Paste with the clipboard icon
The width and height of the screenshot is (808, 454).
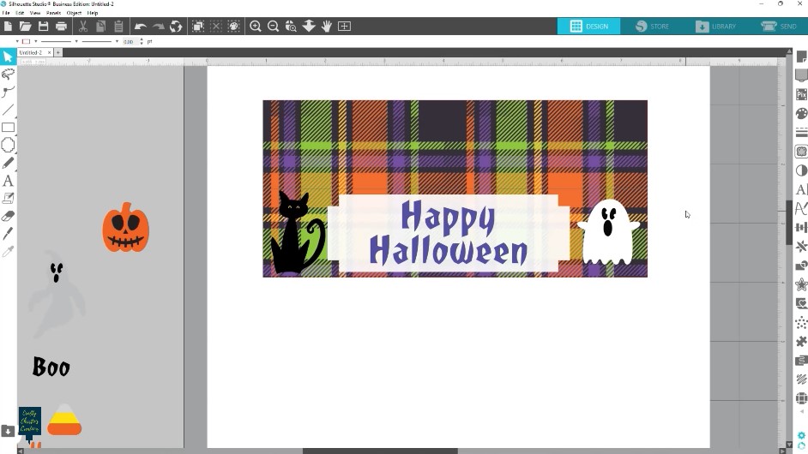118,27
